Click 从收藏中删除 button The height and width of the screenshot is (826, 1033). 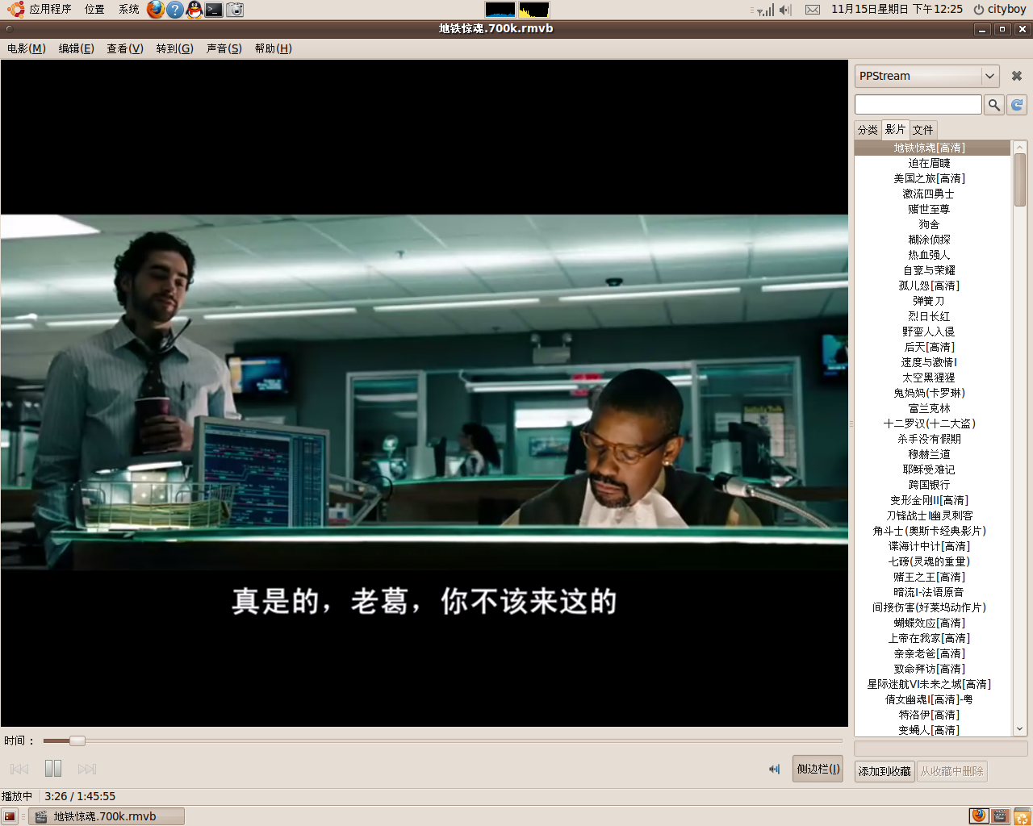[x=952, y=771]
